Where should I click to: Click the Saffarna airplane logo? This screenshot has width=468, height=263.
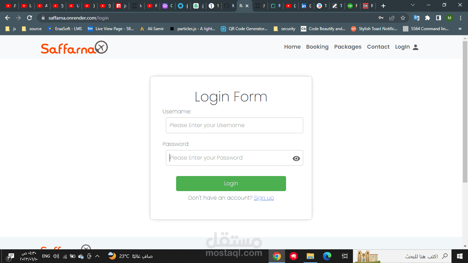coord(74,47)
